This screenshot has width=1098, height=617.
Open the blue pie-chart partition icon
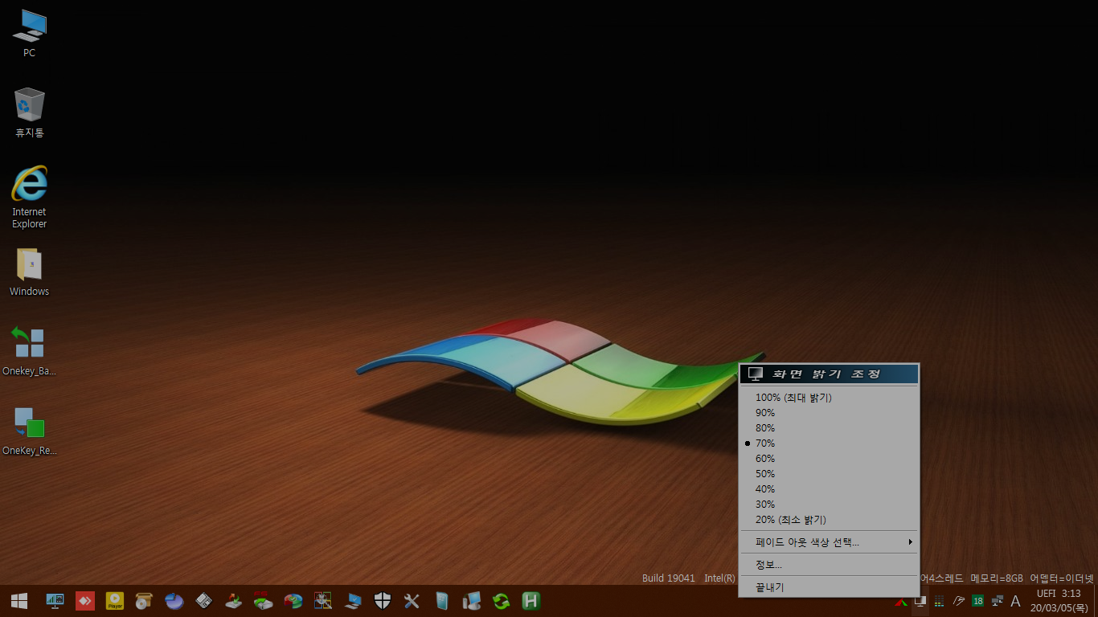(174, 601)
